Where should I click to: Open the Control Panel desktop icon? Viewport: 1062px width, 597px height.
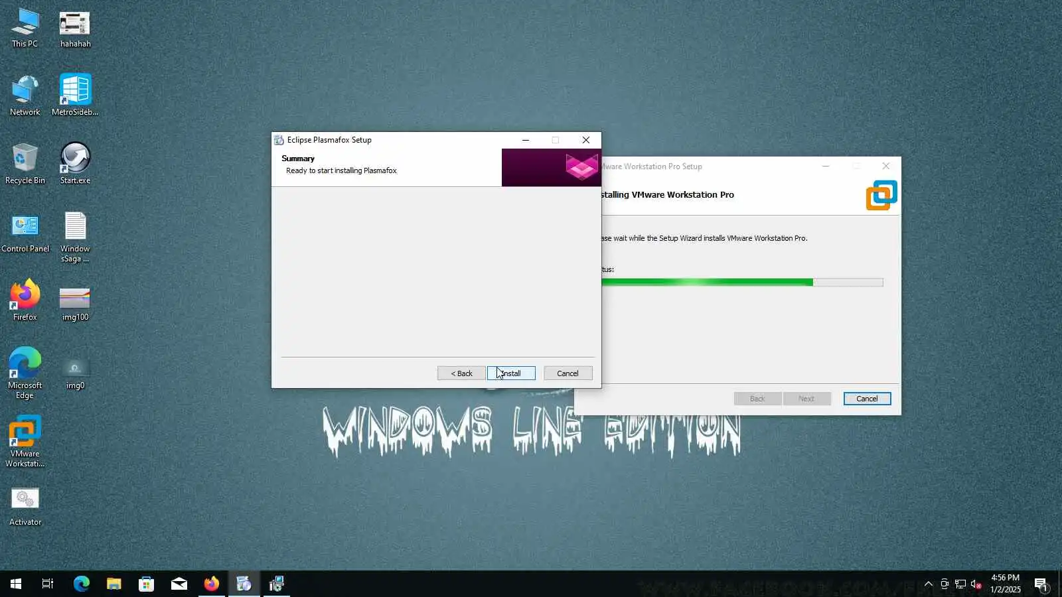click(x=25, y=233)
